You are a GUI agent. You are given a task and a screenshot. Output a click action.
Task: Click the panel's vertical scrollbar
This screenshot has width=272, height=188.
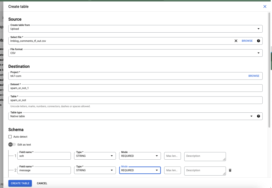[x=269, y=70]
